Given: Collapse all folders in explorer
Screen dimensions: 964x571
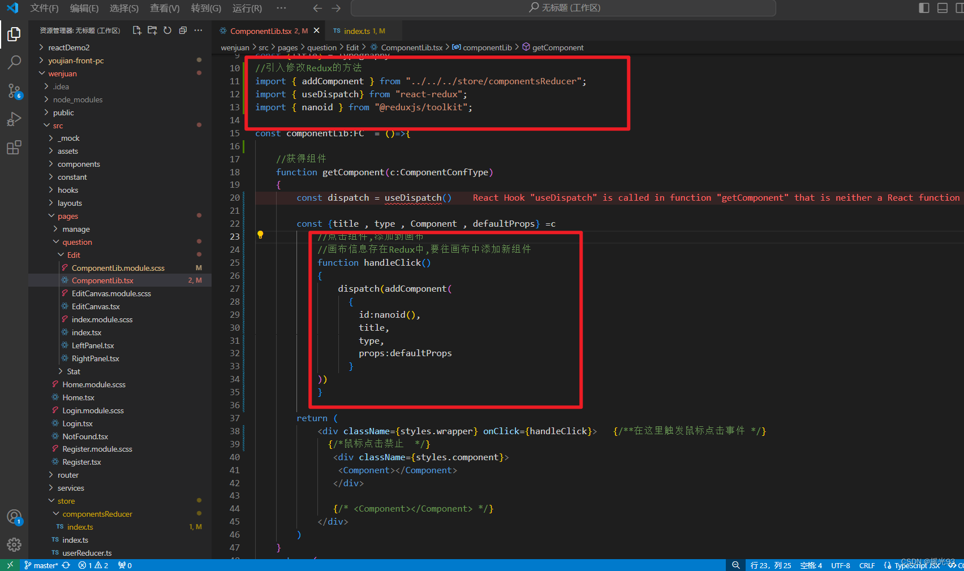Looking at the screenshot, I should [183, 31].
